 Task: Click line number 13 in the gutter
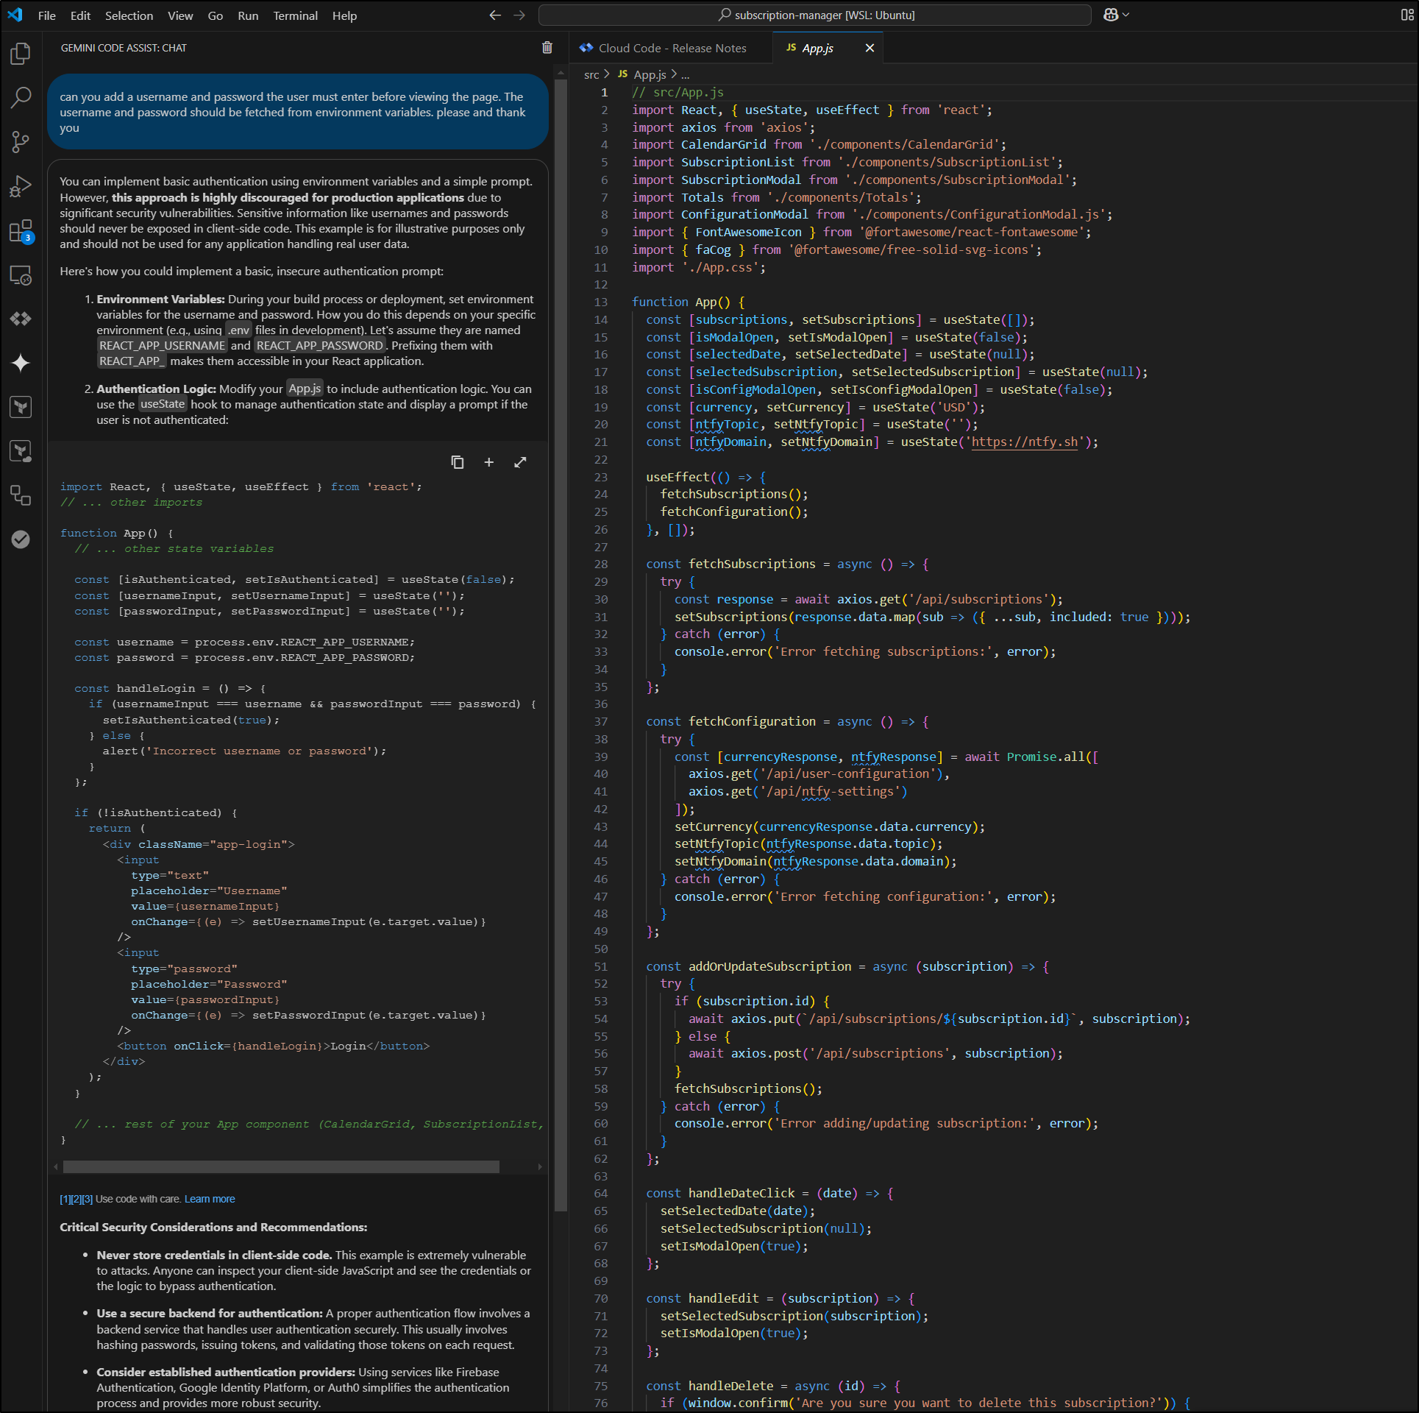(x=601, y=302)
